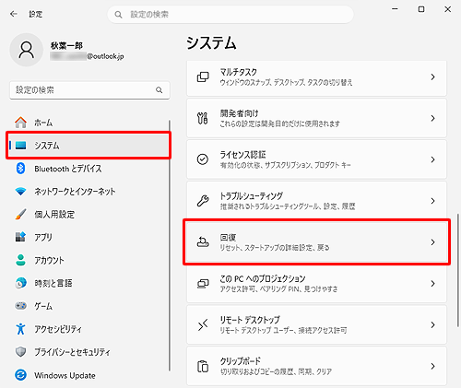Click the マルチタスク windows icon
Viewport: 461px width, 388px height.
click(x=203, y=76)
